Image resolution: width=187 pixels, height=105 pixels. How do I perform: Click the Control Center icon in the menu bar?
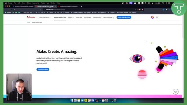point(169,3)
